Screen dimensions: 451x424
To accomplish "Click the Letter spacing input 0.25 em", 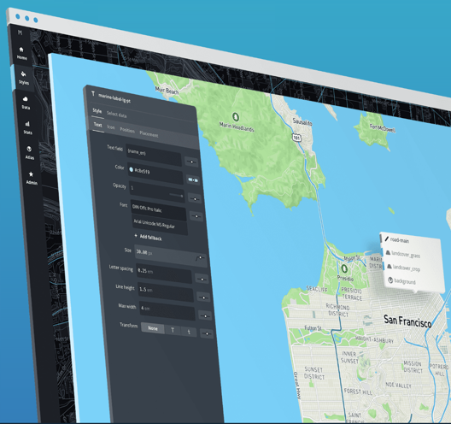I will (164, 274).
